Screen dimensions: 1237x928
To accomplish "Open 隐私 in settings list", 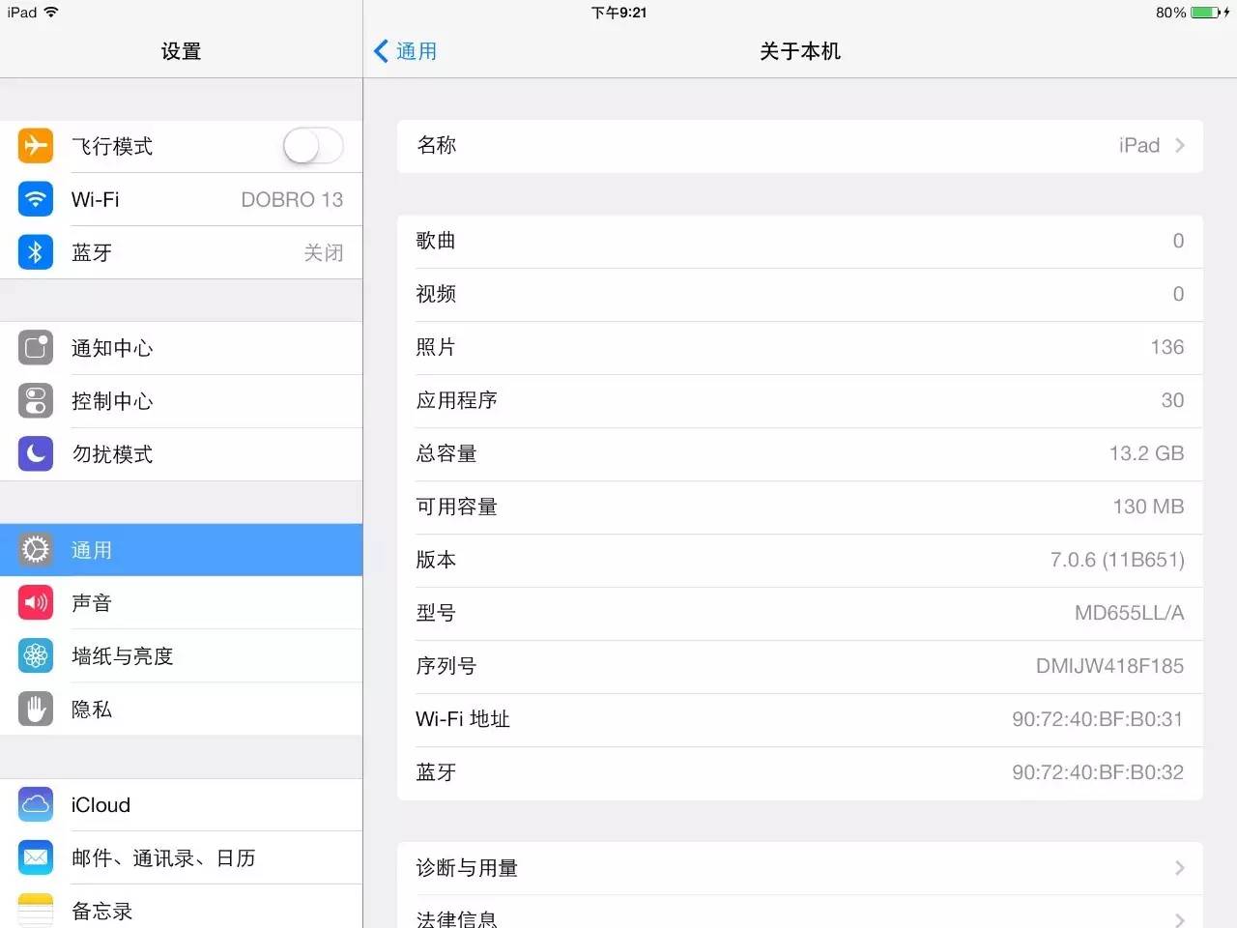I will 182,710.
